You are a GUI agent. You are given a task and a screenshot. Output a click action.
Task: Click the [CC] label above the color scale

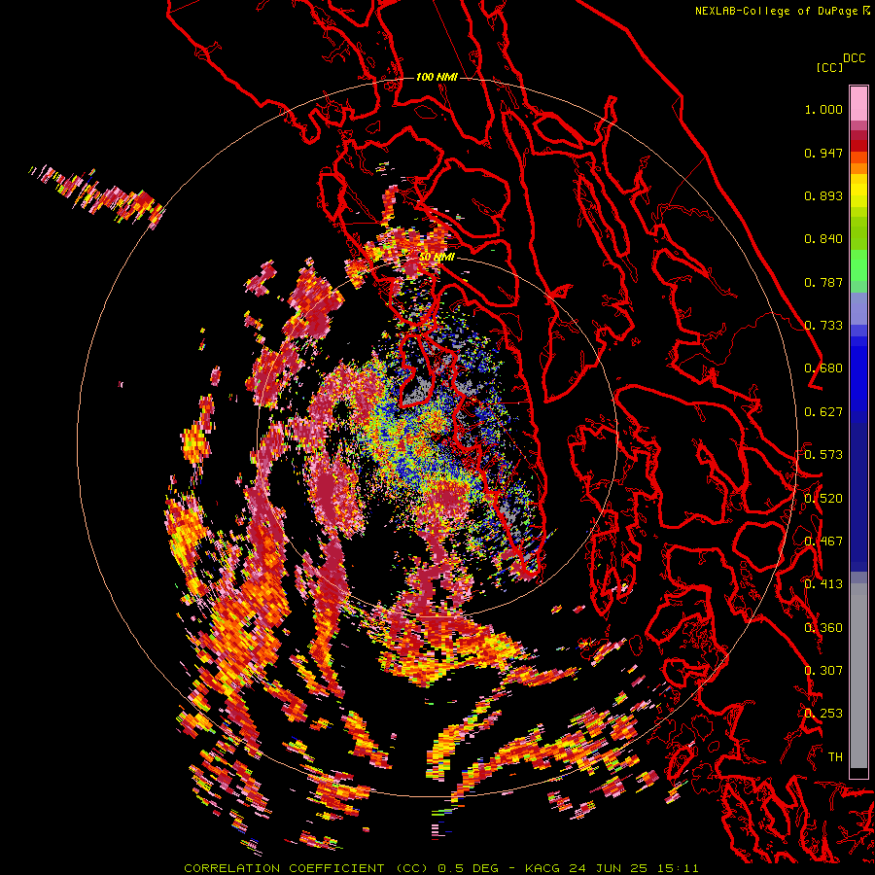[830, 67]
